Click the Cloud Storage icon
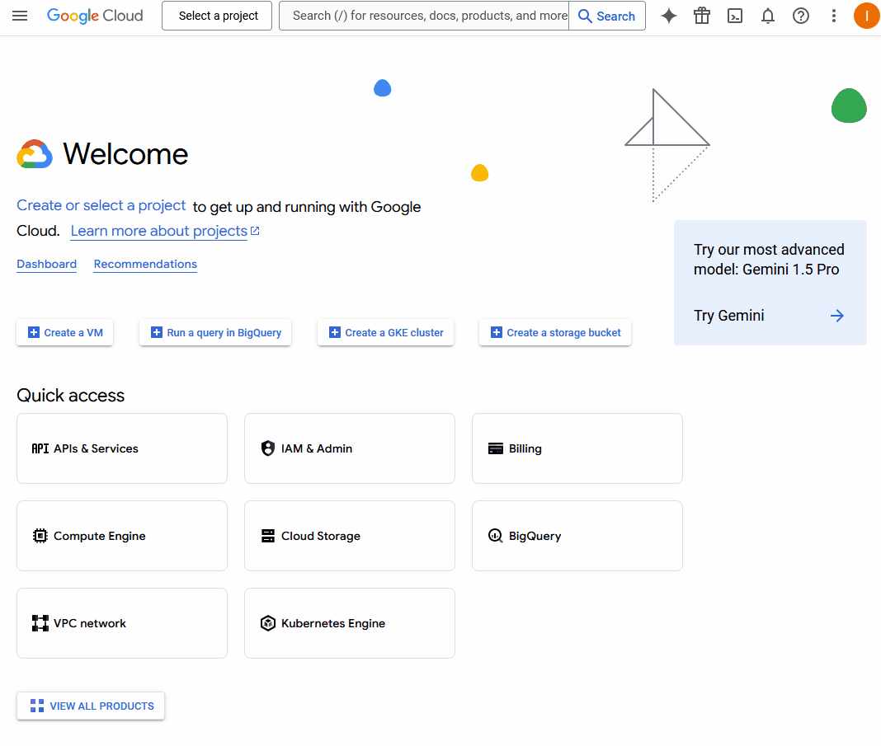The height and width of the screenshot is (746, 881). click(x=268, y=536)
